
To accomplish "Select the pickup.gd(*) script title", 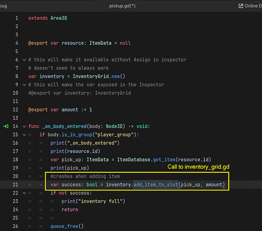I will pos(122,6).
